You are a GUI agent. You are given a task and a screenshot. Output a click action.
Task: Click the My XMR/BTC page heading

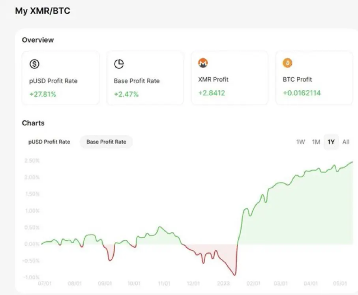[42, 11]
